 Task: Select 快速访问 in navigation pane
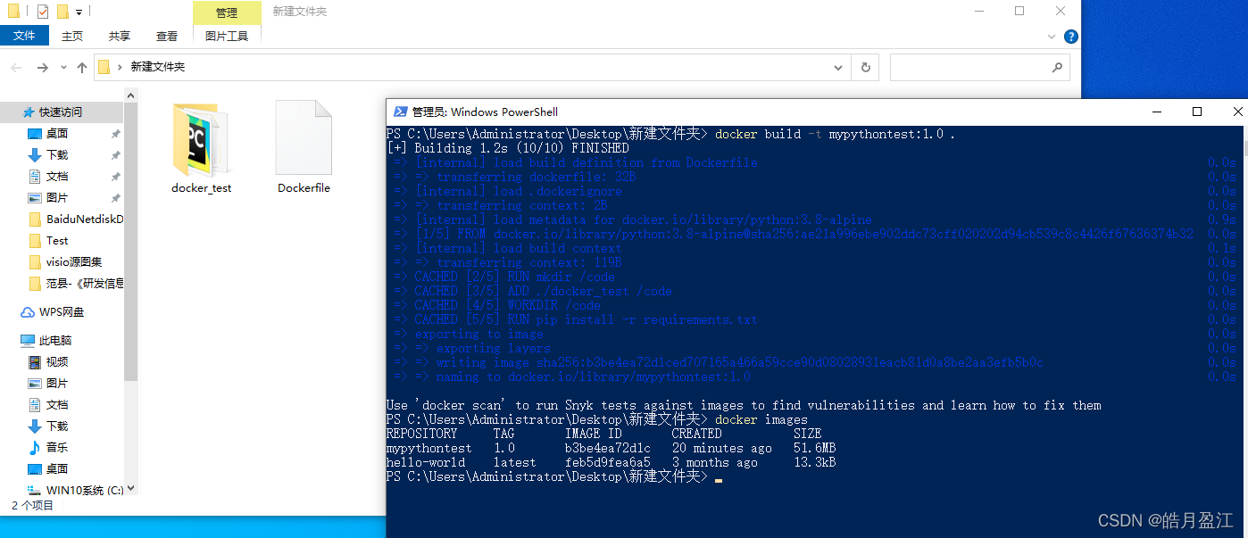pos(61,112)
